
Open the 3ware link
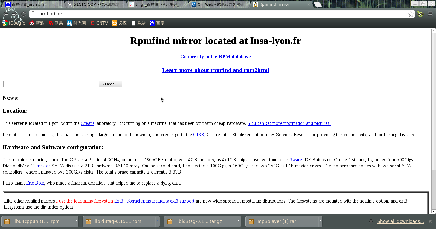pos(296,160)
